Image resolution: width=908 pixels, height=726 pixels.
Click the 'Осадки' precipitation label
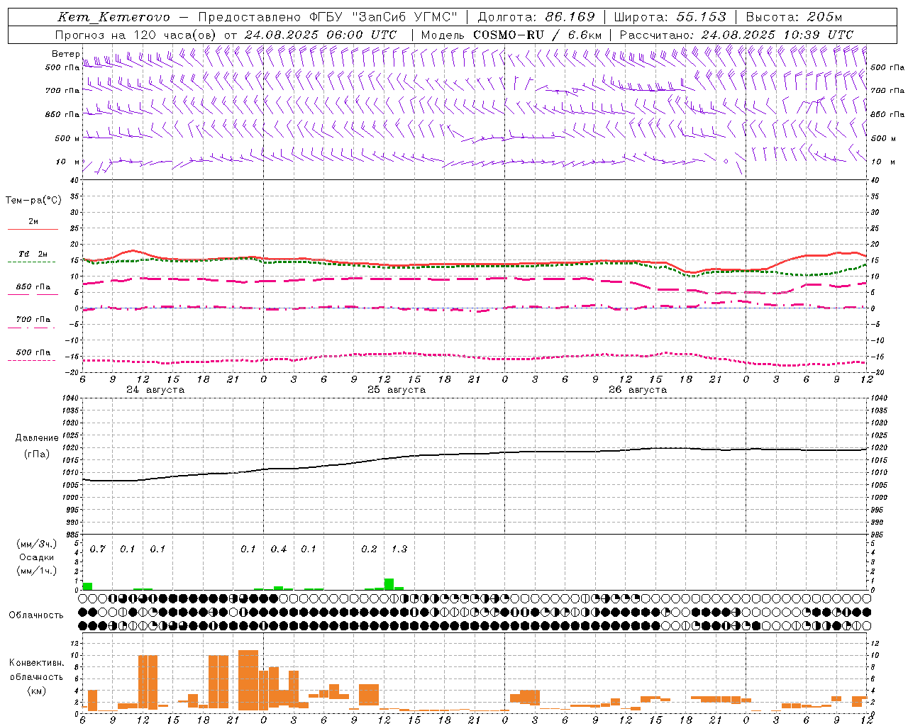point(37,557)
